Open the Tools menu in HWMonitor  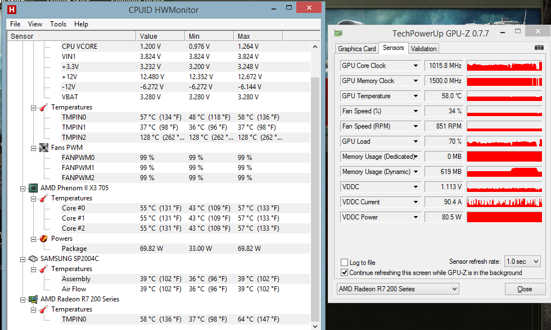point(58,24)
